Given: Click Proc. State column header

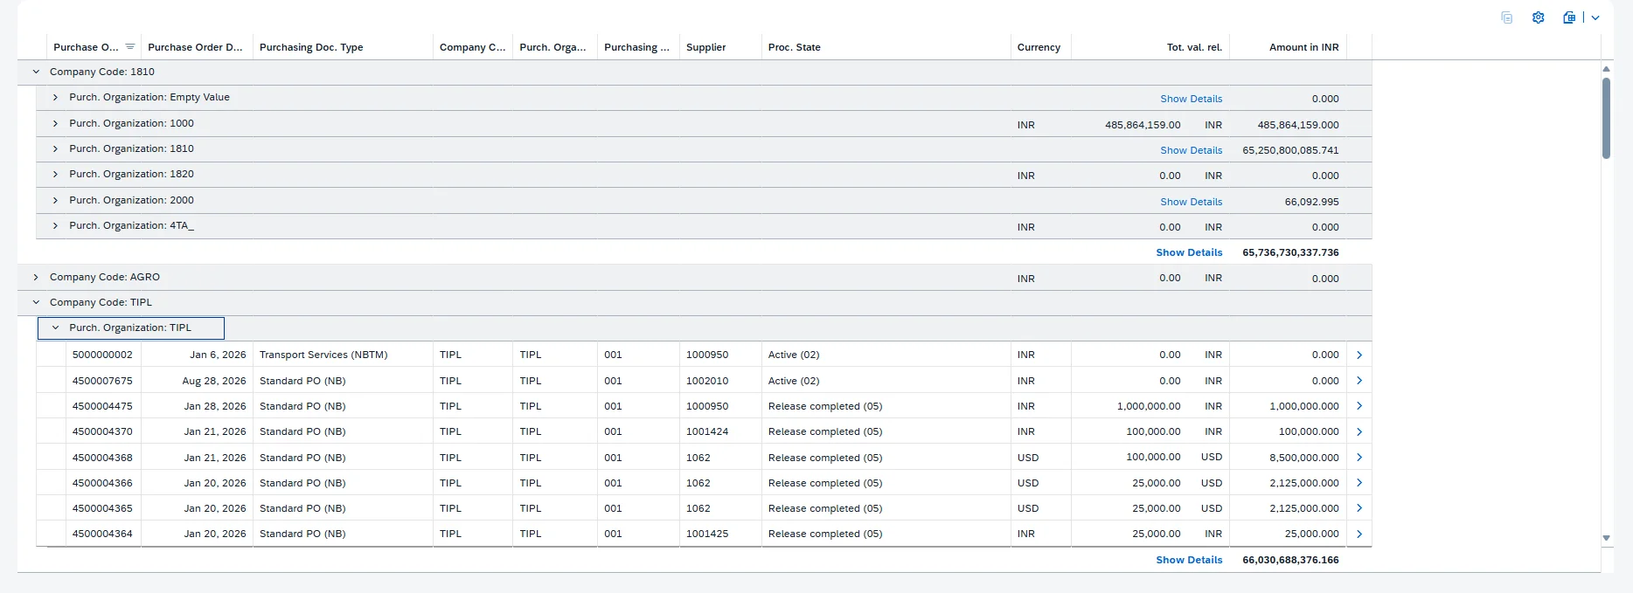Looking at the screenshot, I should pyautogui.click(x=886, y=47).
